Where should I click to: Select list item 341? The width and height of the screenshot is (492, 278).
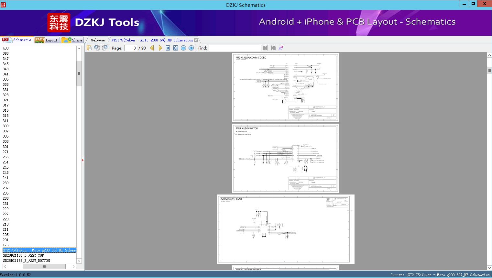pyautogui.click(x=6, y=74)
